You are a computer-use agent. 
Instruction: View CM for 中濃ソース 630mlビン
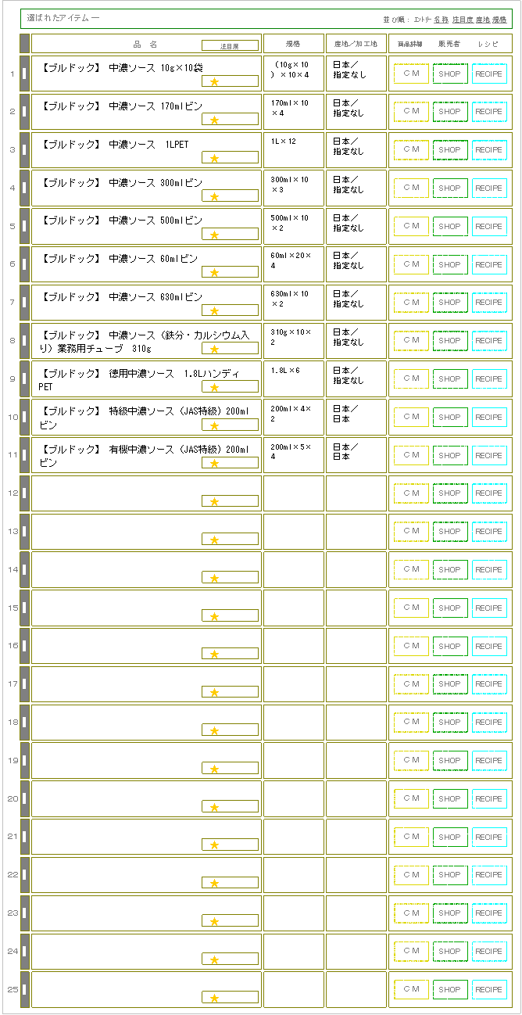(x=411, y=303)
